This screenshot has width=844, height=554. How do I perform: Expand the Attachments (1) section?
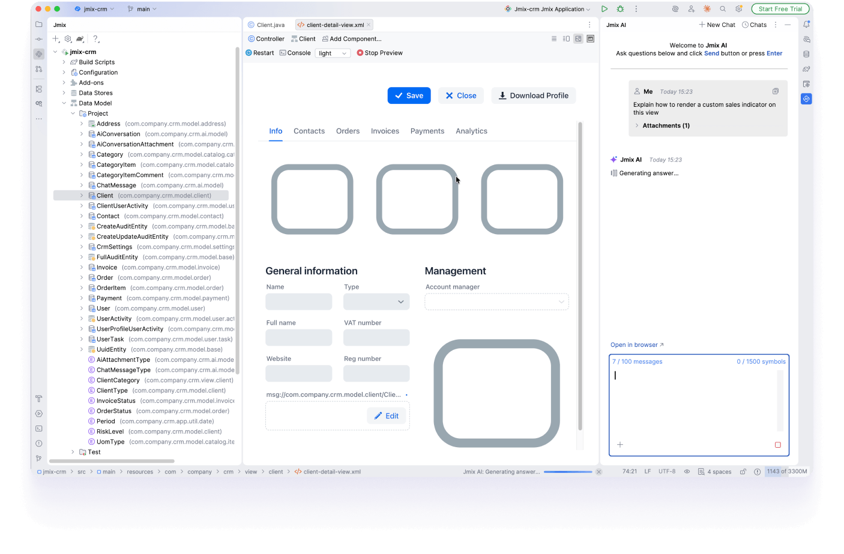click(x=662, y=125)
